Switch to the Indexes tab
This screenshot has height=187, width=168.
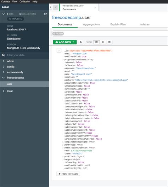tap(145, 24)
